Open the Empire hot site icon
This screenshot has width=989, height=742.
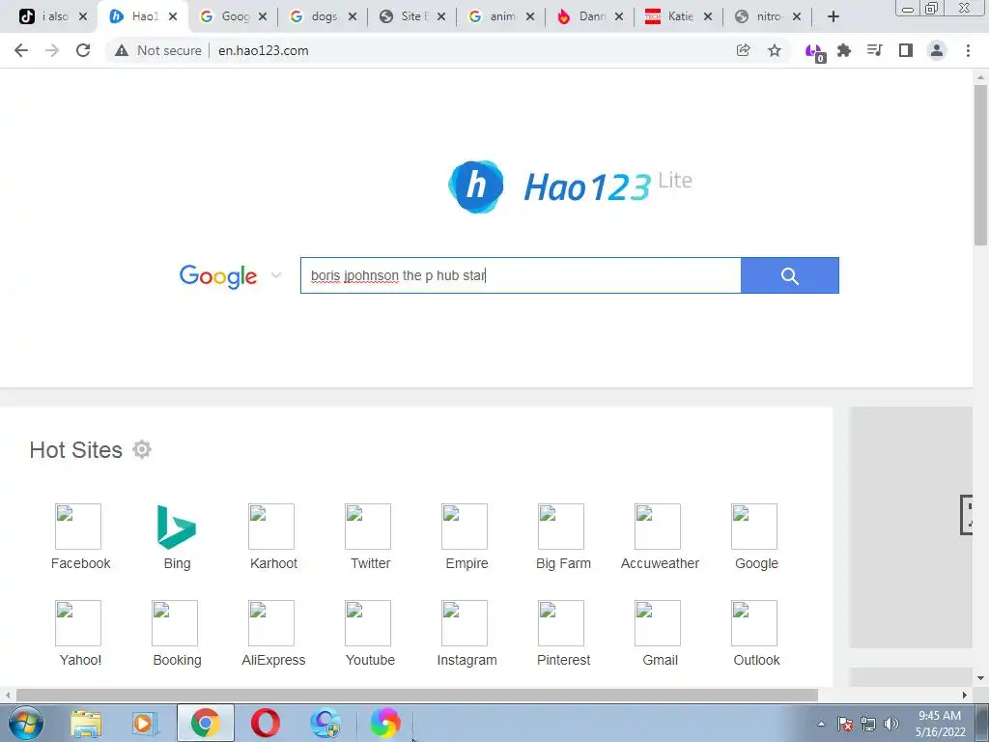(x=465, y=527)
